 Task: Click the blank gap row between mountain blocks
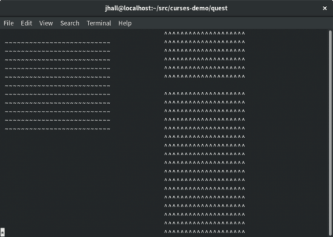(x=205, y=85)
